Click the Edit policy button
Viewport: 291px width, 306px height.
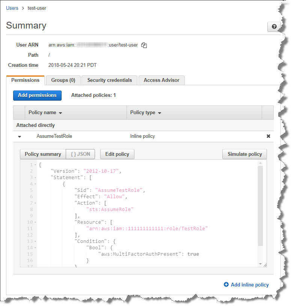click(x=117, y=154)
